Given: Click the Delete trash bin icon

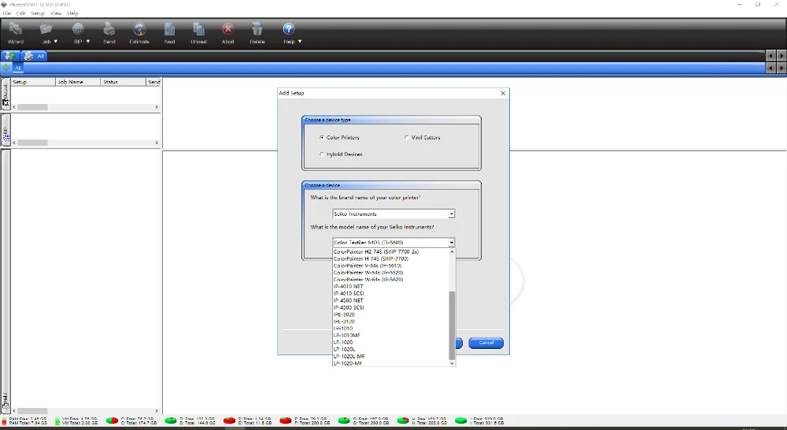Looking at the screenshot, I should coord(257,29).
